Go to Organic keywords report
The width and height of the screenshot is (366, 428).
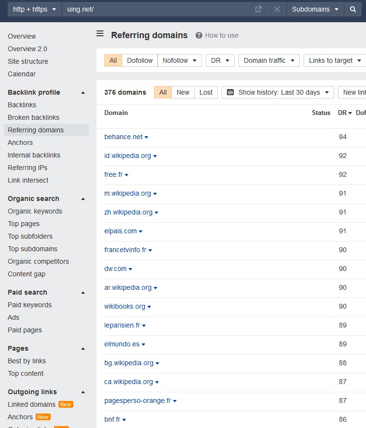coord(35,211)
